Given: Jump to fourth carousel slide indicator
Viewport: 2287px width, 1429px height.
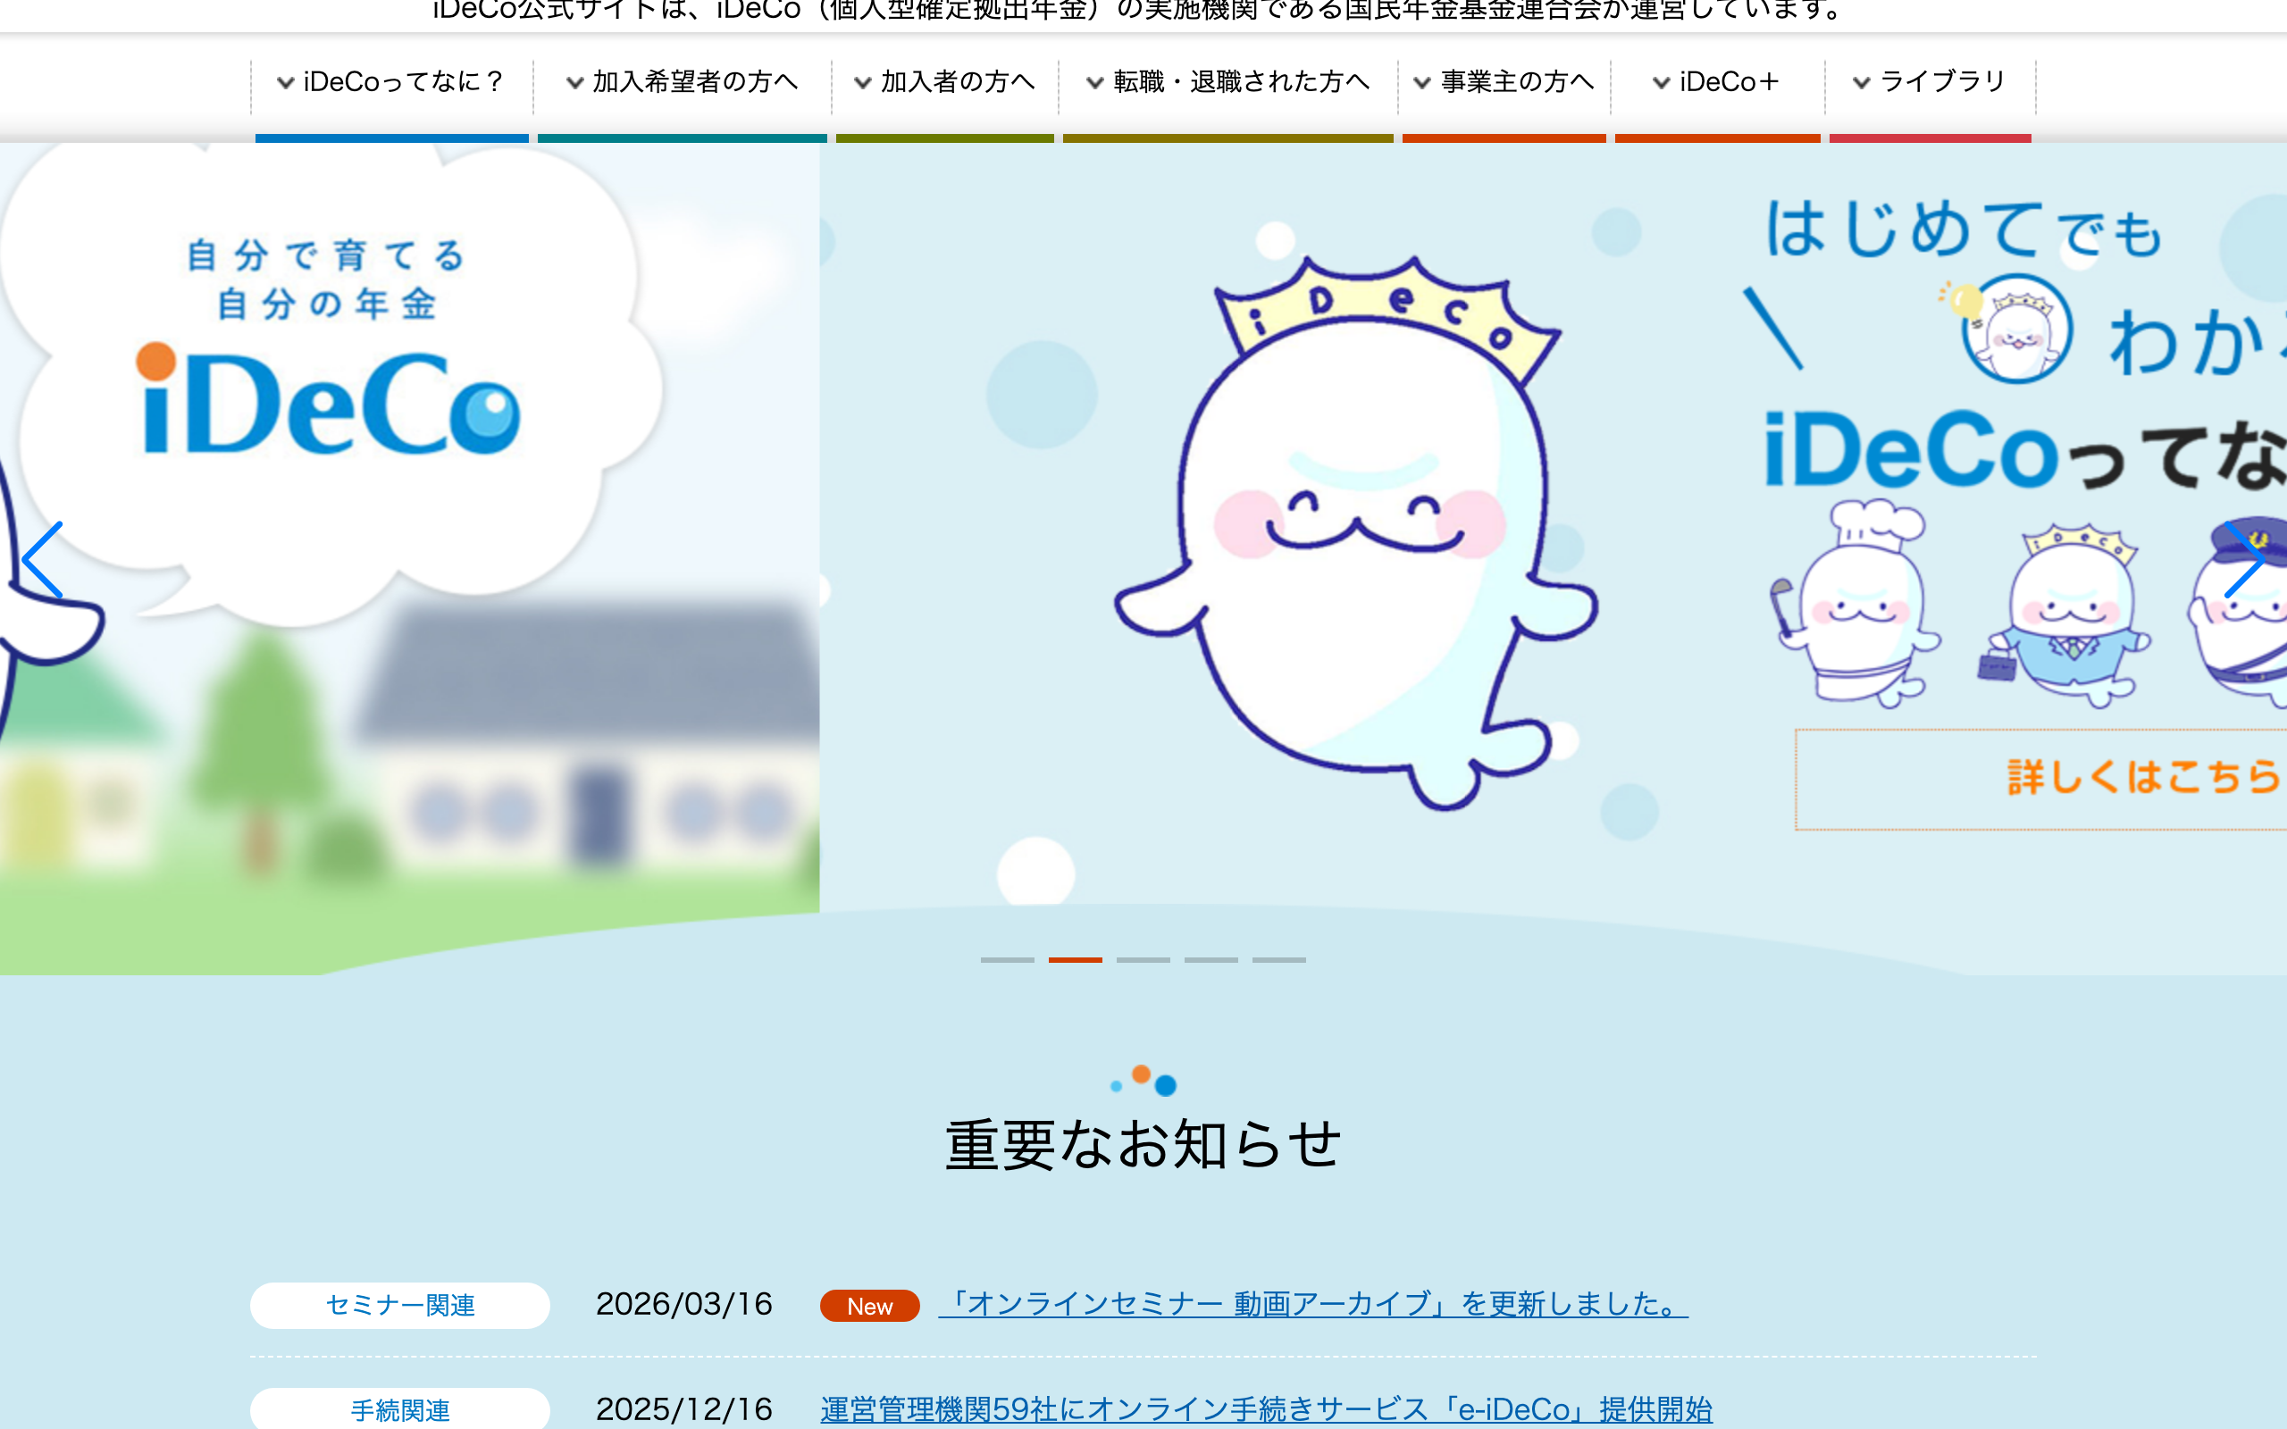Looking at the screenshot, I should click(x=1211, y=959).
